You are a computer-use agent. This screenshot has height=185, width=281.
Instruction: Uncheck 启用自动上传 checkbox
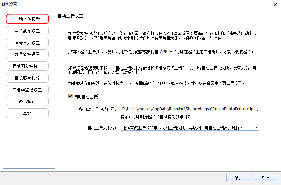tap(70, 97)
